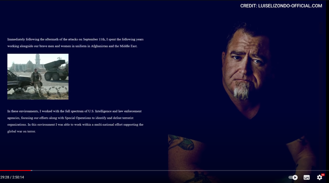The height and width of the screenshot is (183, 329).
Task: Click the 2:50:14 total duration text
Action: pyautogui.click(x=18, y=177)
